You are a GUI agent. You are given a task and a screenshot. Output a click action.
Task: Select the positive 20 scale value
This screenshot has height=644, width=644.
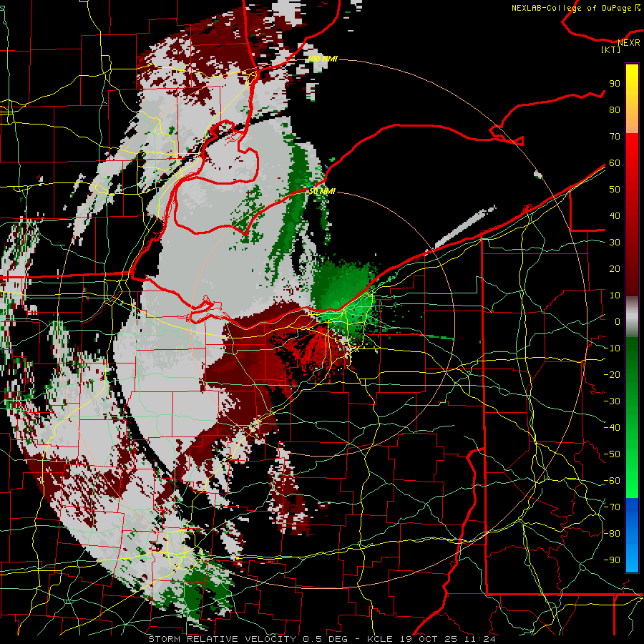coord(615,268)
